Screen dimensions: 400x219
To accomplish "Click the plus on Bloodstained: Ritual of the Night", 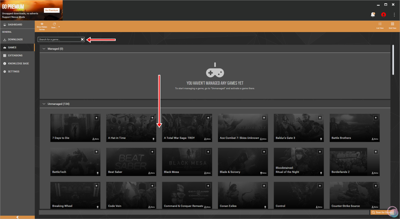I will (x=320, y=152).
